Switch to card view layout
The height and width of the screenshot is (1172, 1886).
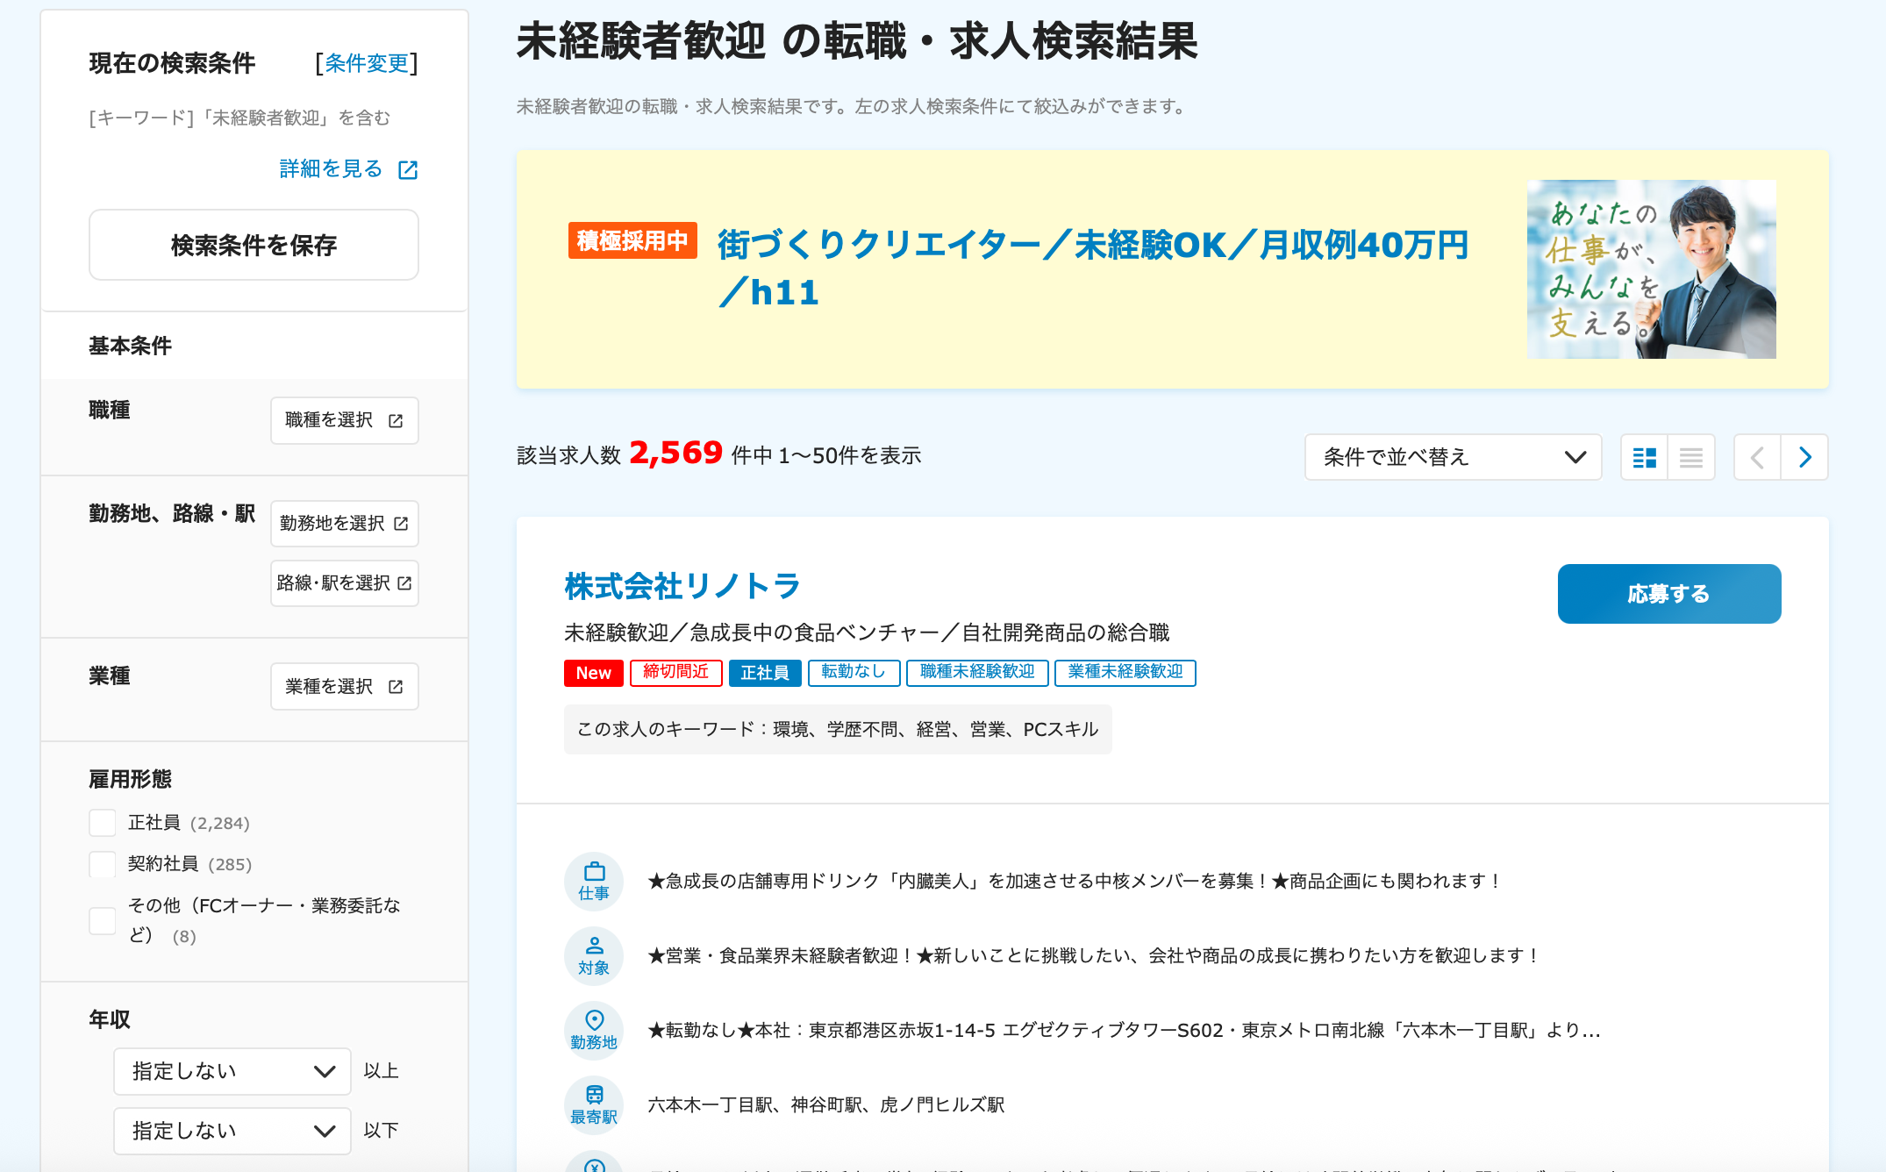(1645, 457)
